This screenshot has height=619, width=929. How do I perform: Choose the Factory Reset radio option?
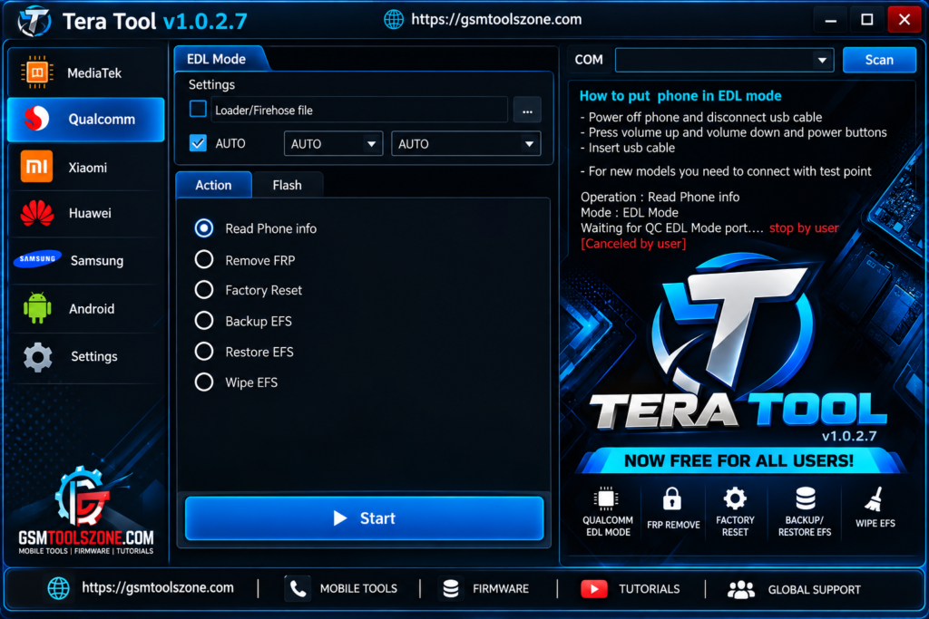click(204, 289)
